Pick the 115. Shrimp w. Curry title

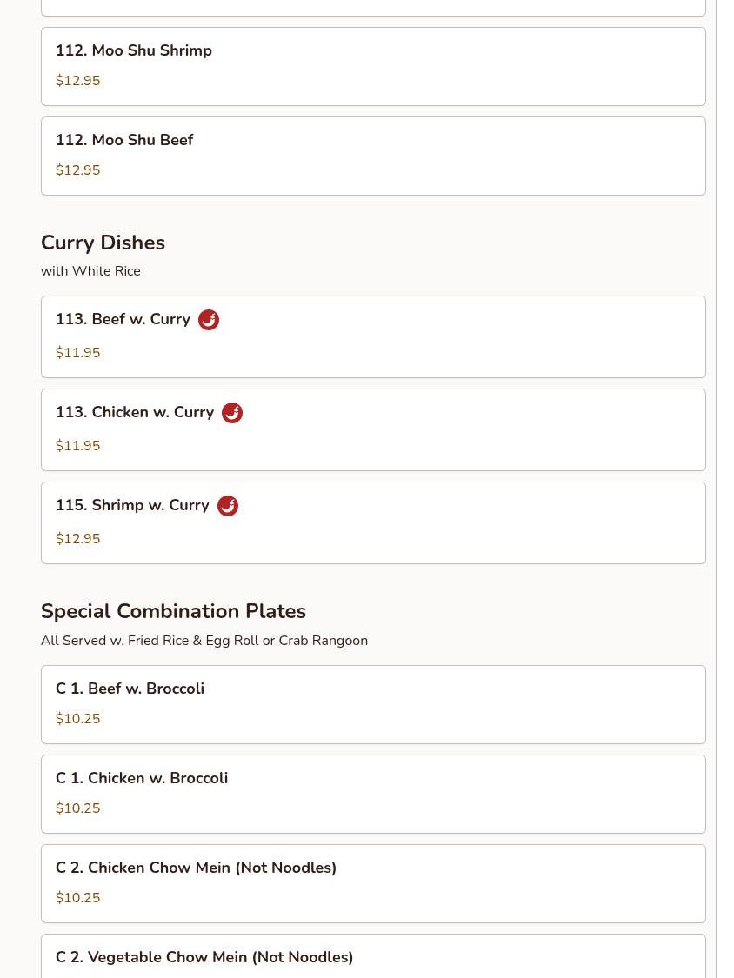coord(132,505)
